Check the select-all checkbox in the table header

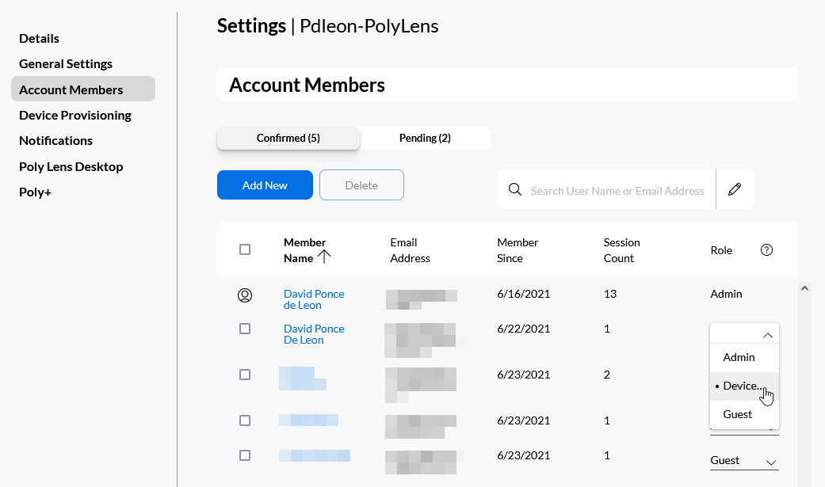tap(245, 249)
